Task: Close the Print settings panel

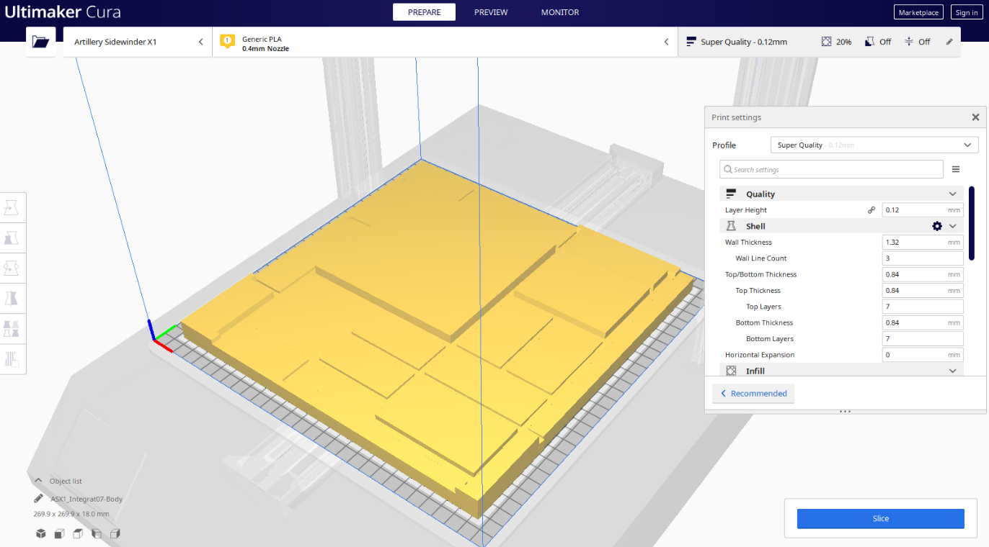Action: pyautogui.click(x=975, y=117)
